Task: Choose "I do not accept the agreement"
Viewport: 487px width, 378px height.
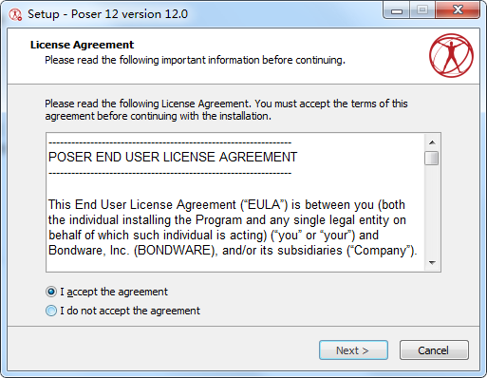Action: pyautogui.click(x=122, y=311)
